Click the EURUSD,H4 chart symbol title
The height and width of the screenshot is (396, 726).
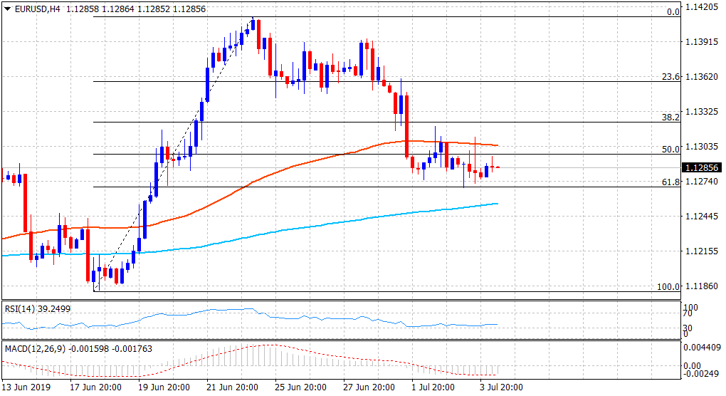tap(36, 8)
